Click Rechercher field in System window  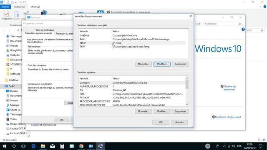(222, 24)
